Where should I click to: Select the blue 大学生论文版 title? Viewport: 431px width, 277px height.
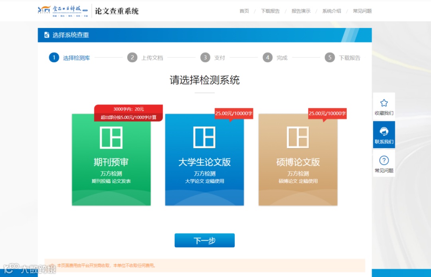[x=204, y=162]
